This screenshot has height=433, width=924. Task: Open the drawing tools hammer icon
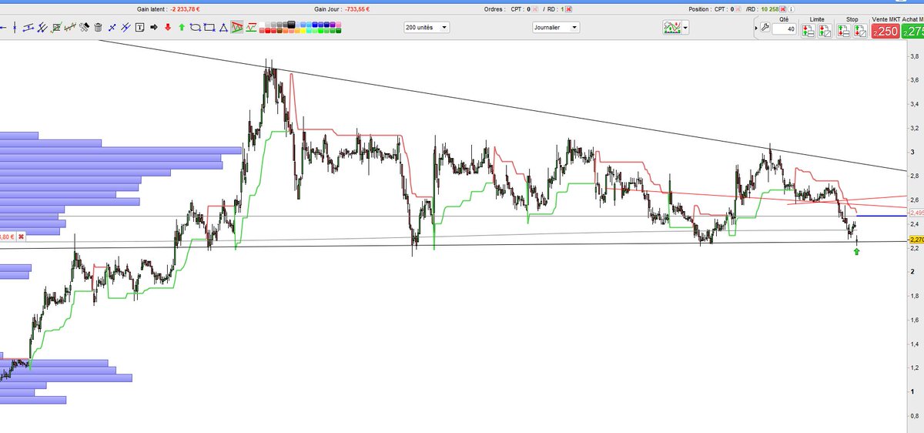pos(85,27)
